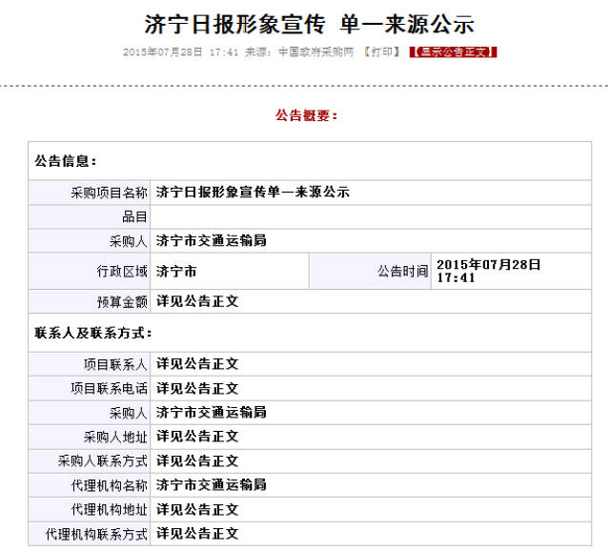
Task: Click the label 行政区域
Action: [122, 271]
